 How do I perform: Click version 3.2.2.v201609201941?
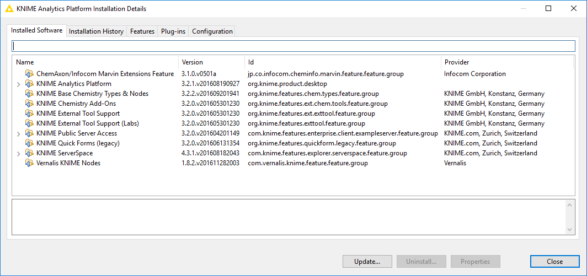pyautogui.click(x=210, y=94)
